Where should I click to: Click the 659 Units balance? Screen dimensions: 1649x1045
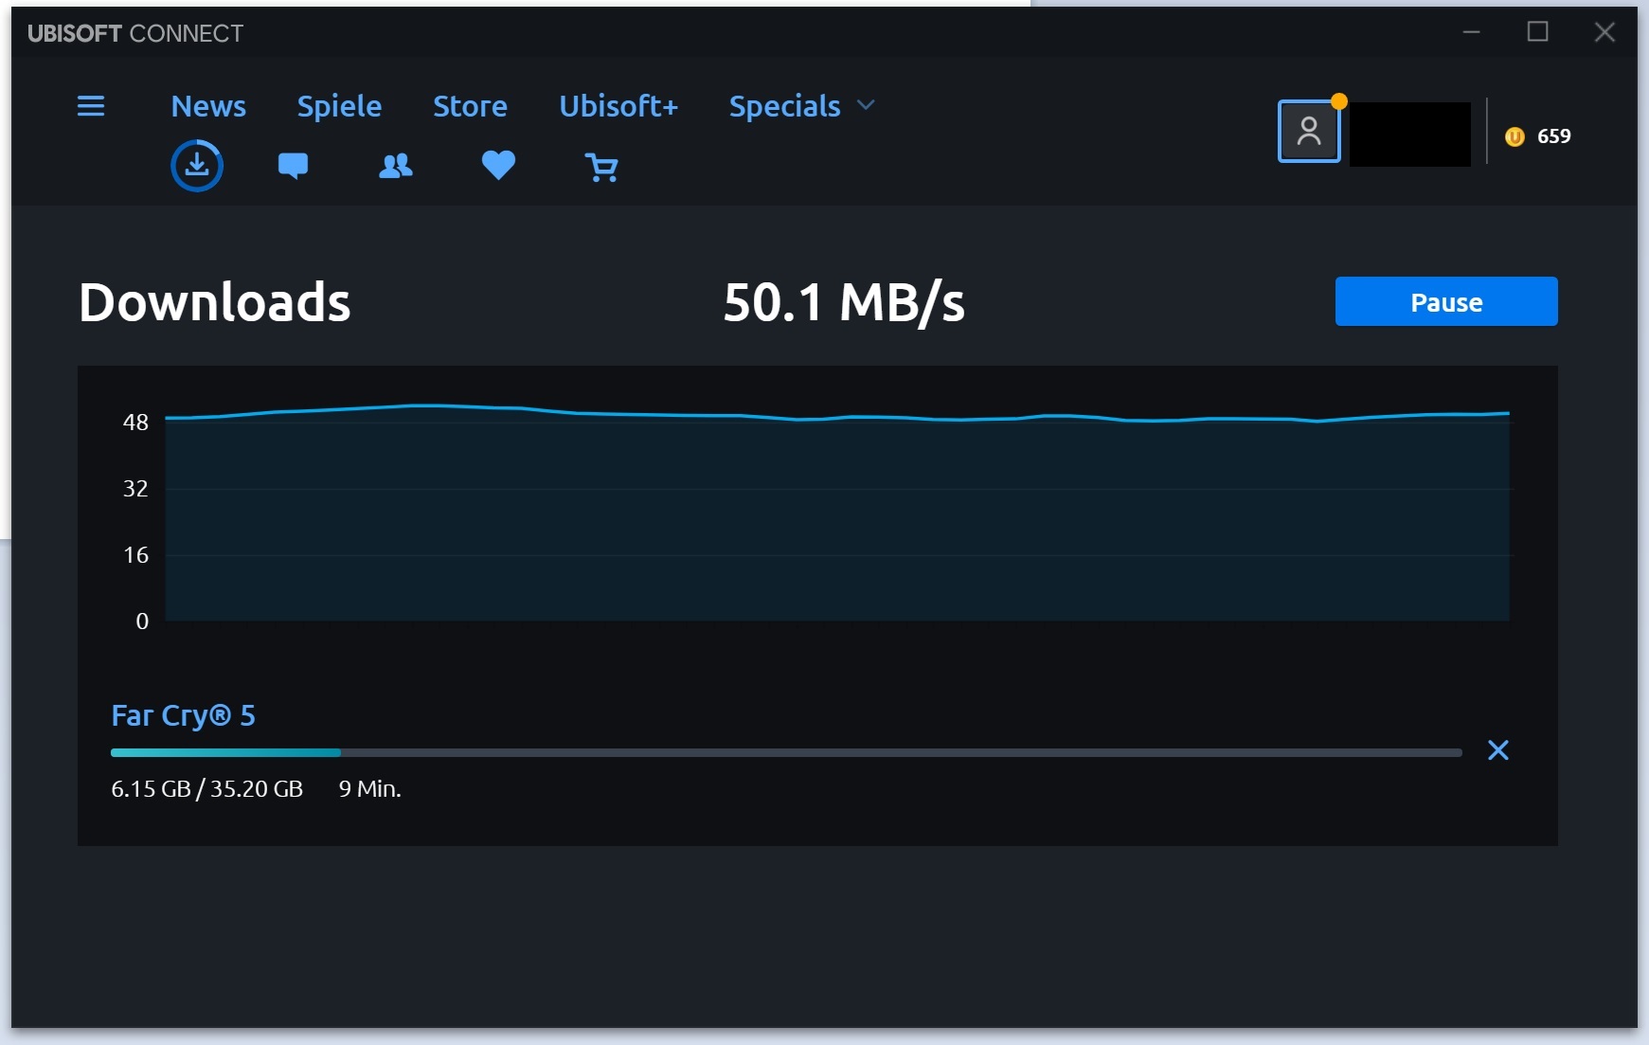coord(1553,136)
